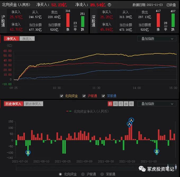Click the 26.26亿 深股通 net buy value
The height and width of the screenshot is (177, 180).
point(107,17)
